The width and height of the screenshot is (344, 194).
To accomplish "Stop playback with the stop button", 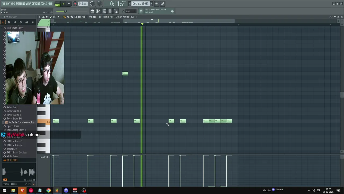I will click(x=69, y=4).
